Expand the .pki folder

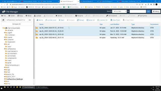pos(5,44)
